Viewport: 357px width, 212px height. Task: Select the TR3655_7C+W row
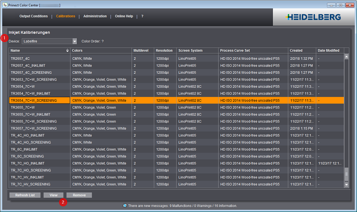click(x=177, y=107)
